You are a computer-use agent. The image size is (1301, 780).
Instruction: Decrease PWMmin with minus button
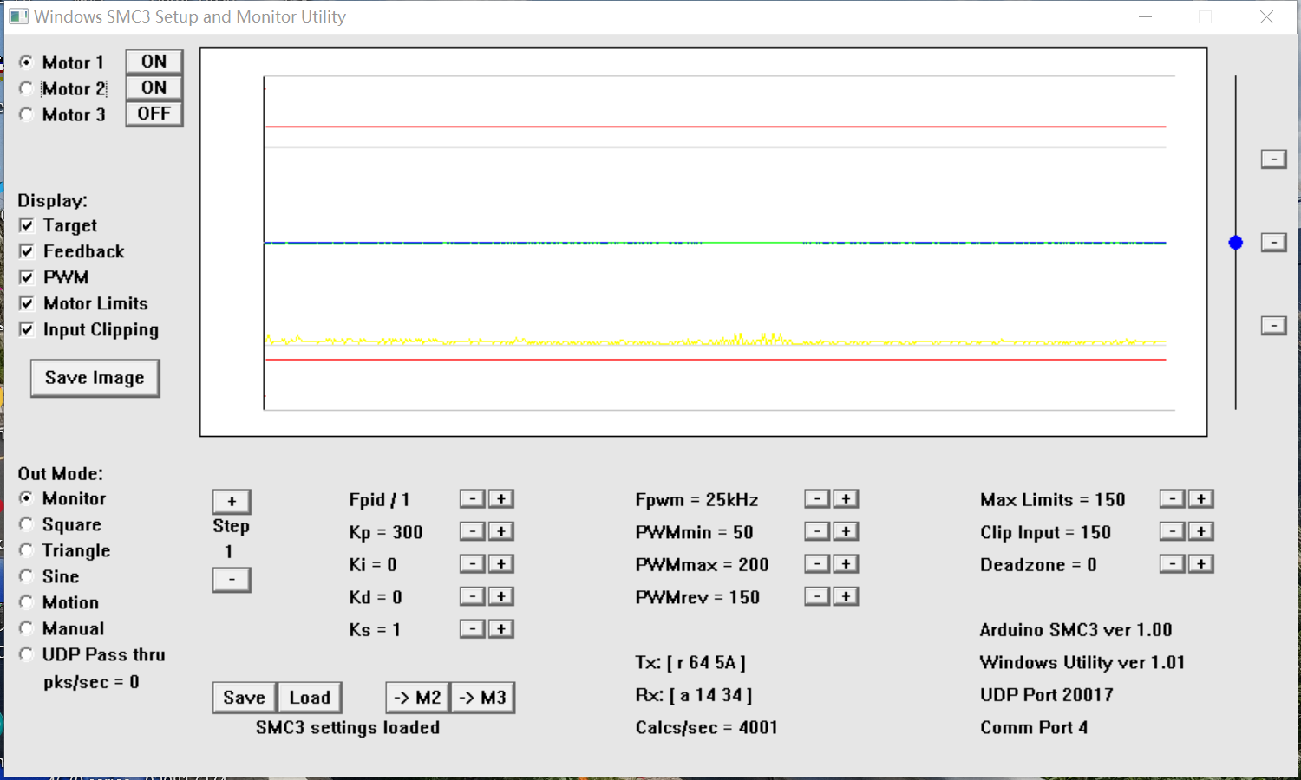coord(817,531)
